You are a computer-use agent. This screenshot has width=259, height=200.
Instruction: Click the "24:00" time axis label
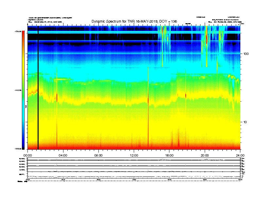(240, 156)
